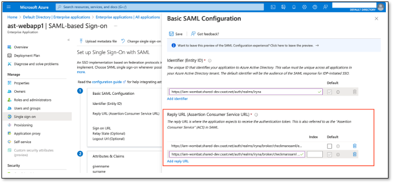
Task: Click the Microsoft Azure logo text
Action: pyautogui.click(x=34, y=7)
